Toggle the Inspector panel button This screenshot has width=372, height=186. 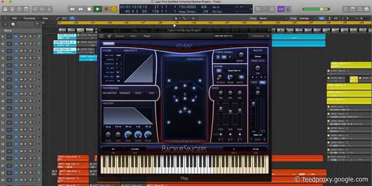pos(12,9)
